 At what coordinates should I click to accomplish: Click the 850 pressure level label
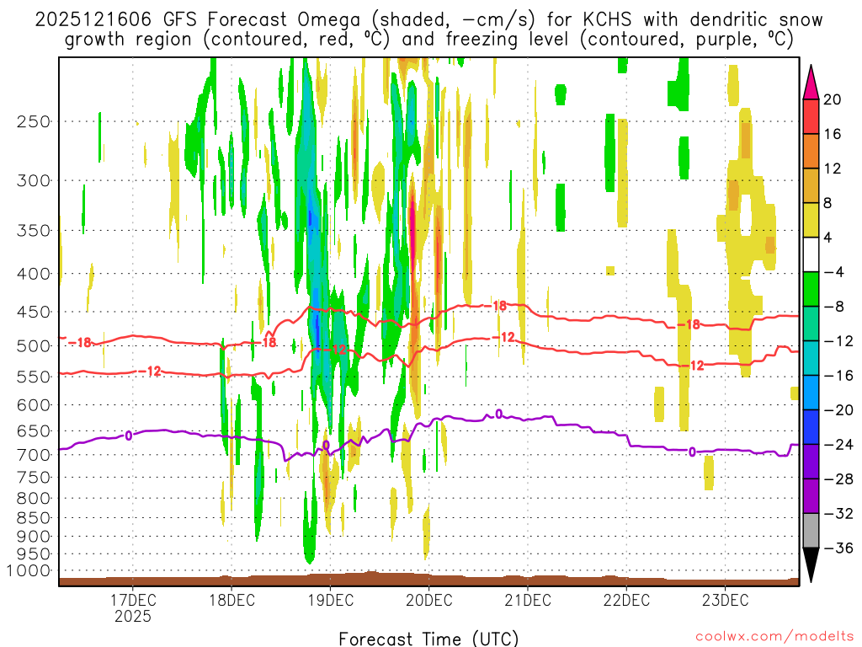point(34,518)
